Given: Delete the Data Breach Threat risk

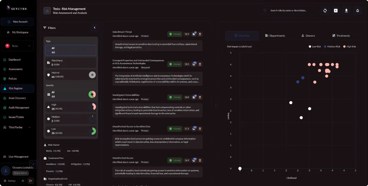Looking at the screenshot, I should point(200,34).
